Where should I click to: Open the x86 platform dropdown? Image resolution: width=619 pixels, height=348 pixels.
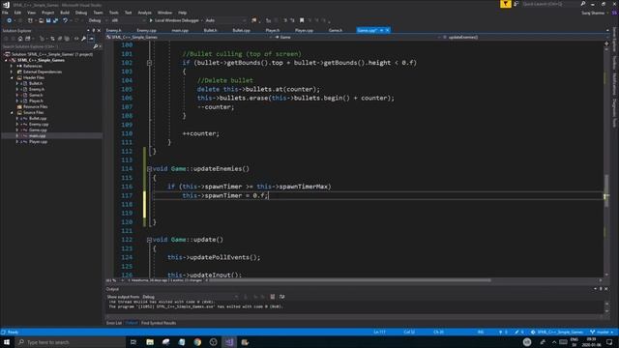[129, 20]
